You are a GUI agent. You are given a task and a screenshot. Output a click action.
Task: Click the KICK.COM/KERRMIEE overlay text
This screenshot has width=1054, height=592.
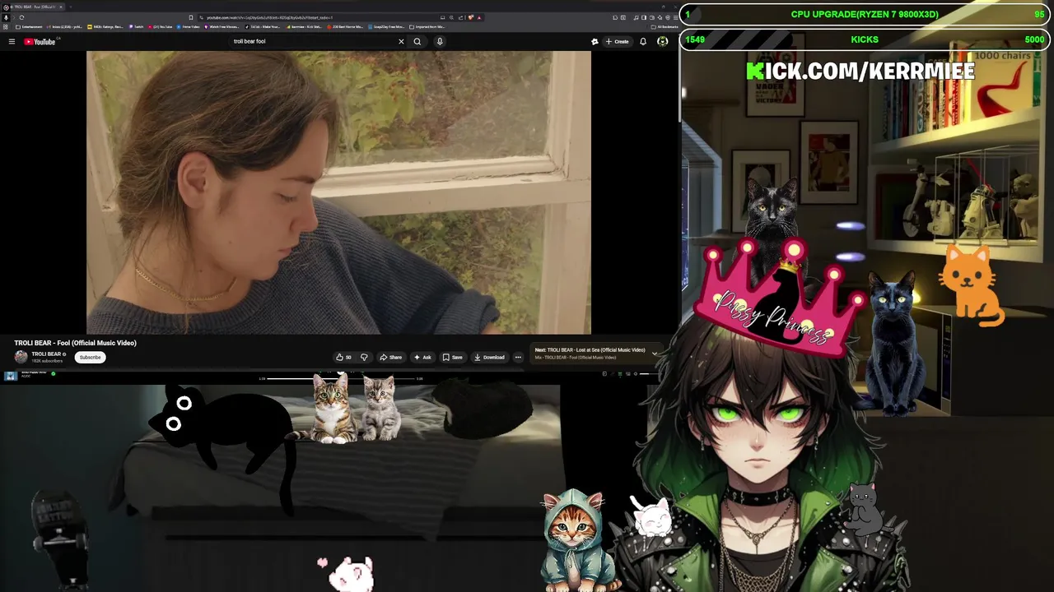pos(860,71)
